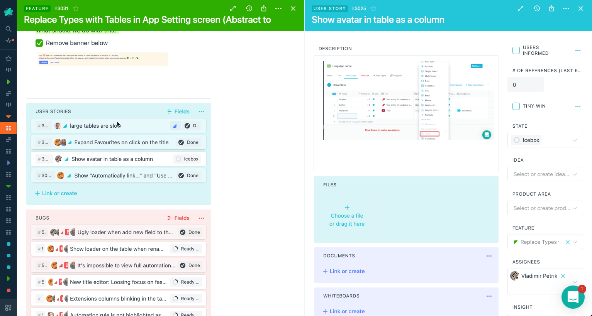The width and height of the screenshot is (592, 316).
Task: Open more options for the Documents section
Action: [489, 256]
